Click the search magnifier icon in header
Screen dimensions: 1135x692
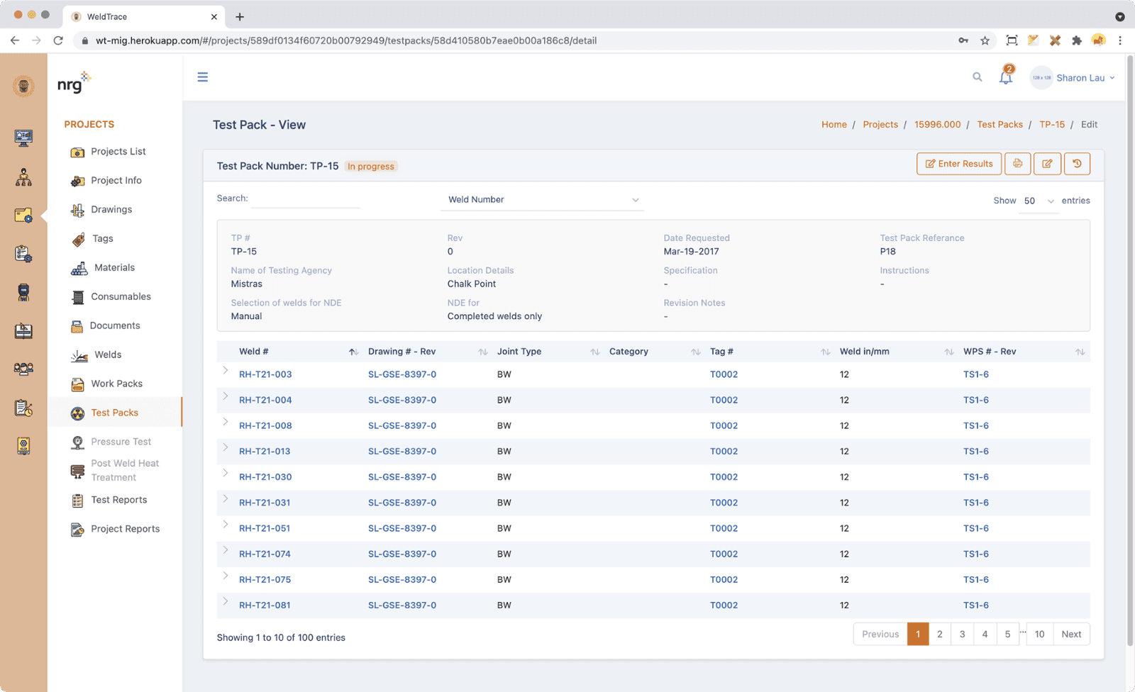coord(977,77)
